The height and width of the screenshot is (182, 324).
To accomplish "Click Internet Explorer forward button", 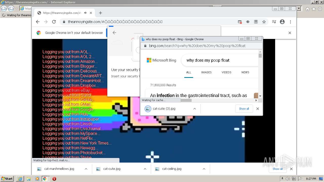I will pyautogui.click(x=11, y=8).
